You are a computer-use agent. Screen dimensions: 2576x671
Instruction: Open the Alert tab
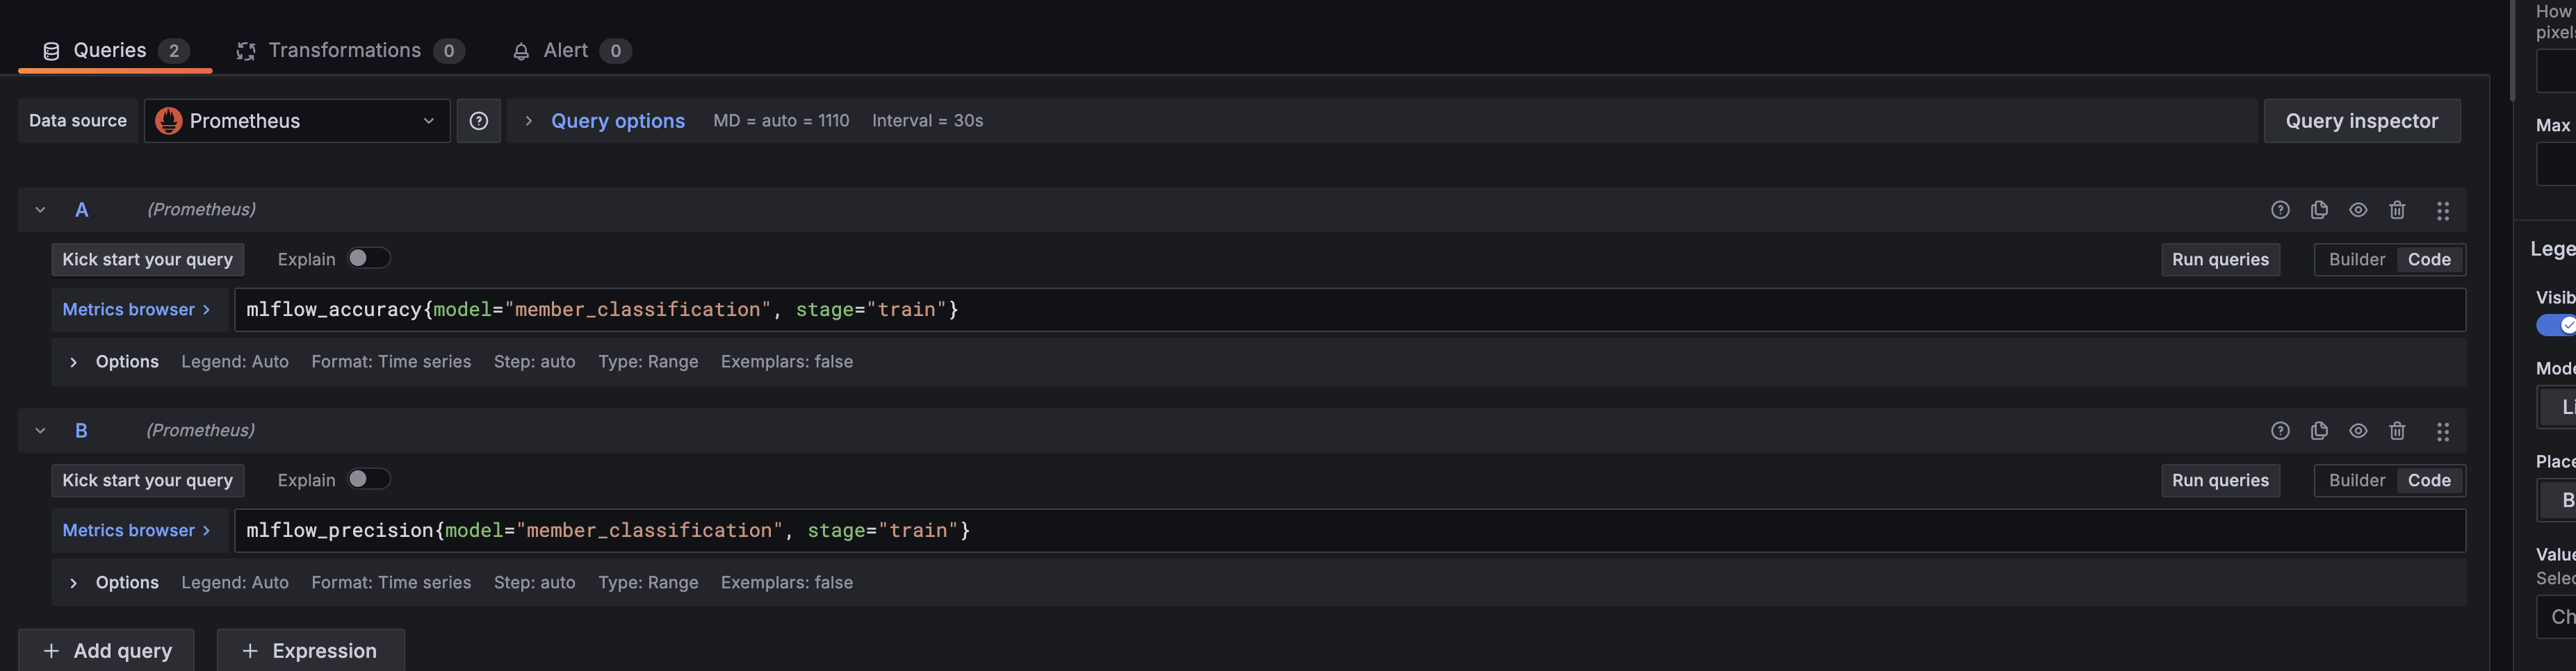pyautogui.click(x=571, y=51)
